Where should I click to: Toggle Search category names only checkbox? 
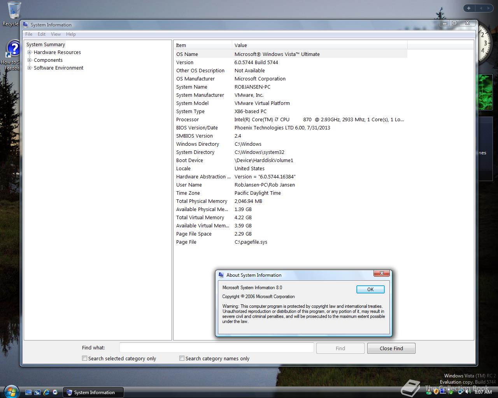click(182, 358)
